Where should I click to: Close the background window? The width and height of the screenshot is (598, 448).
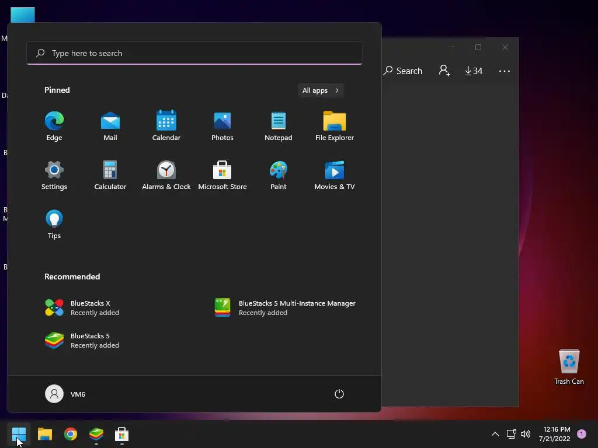click(505, 47)
